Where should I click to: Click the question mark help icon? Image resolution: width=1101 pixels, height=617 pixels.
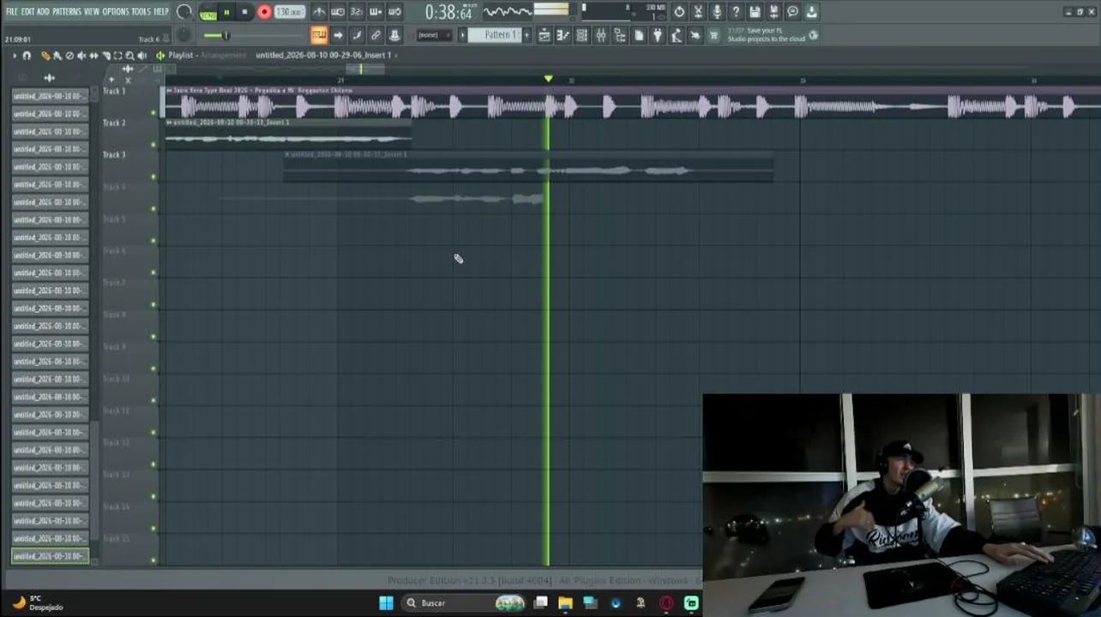point(736,12)
